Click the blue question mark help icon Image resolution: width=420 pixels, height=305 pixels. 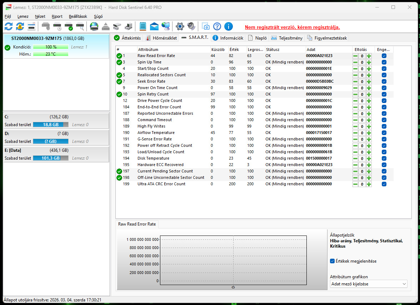[217, 26]
